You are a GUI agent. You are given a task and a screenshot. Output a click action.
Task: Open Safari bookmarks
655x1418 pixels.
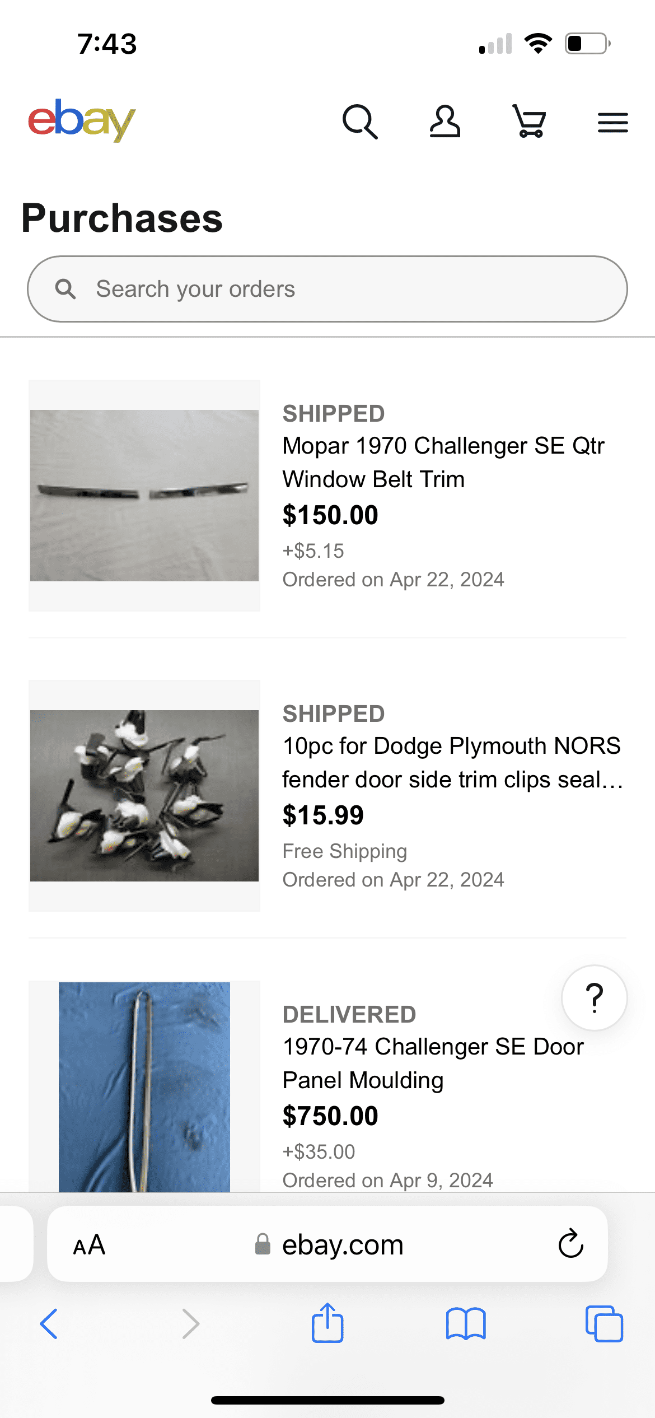[x=466, y=1324]
